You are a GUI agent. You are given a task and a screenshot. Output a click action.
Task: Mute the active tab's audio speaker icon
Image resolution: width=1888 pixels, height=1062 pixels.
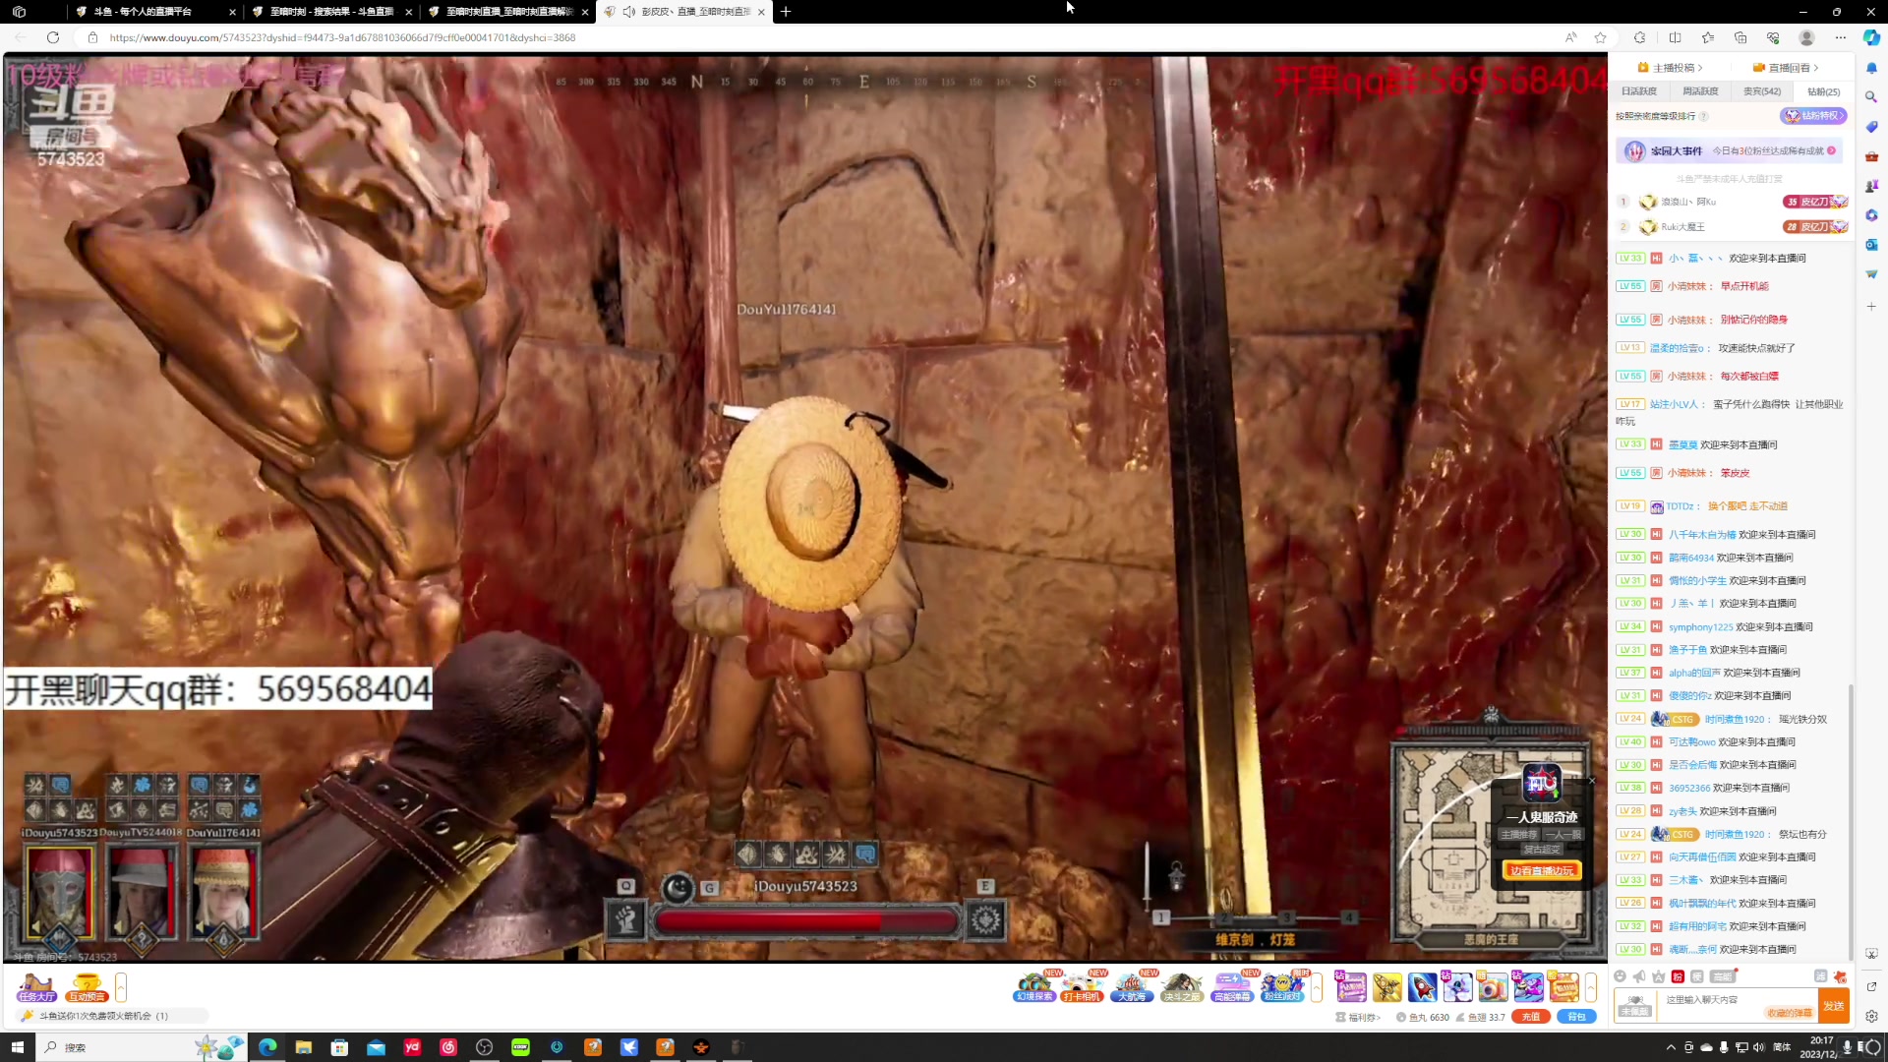[628, 12]
